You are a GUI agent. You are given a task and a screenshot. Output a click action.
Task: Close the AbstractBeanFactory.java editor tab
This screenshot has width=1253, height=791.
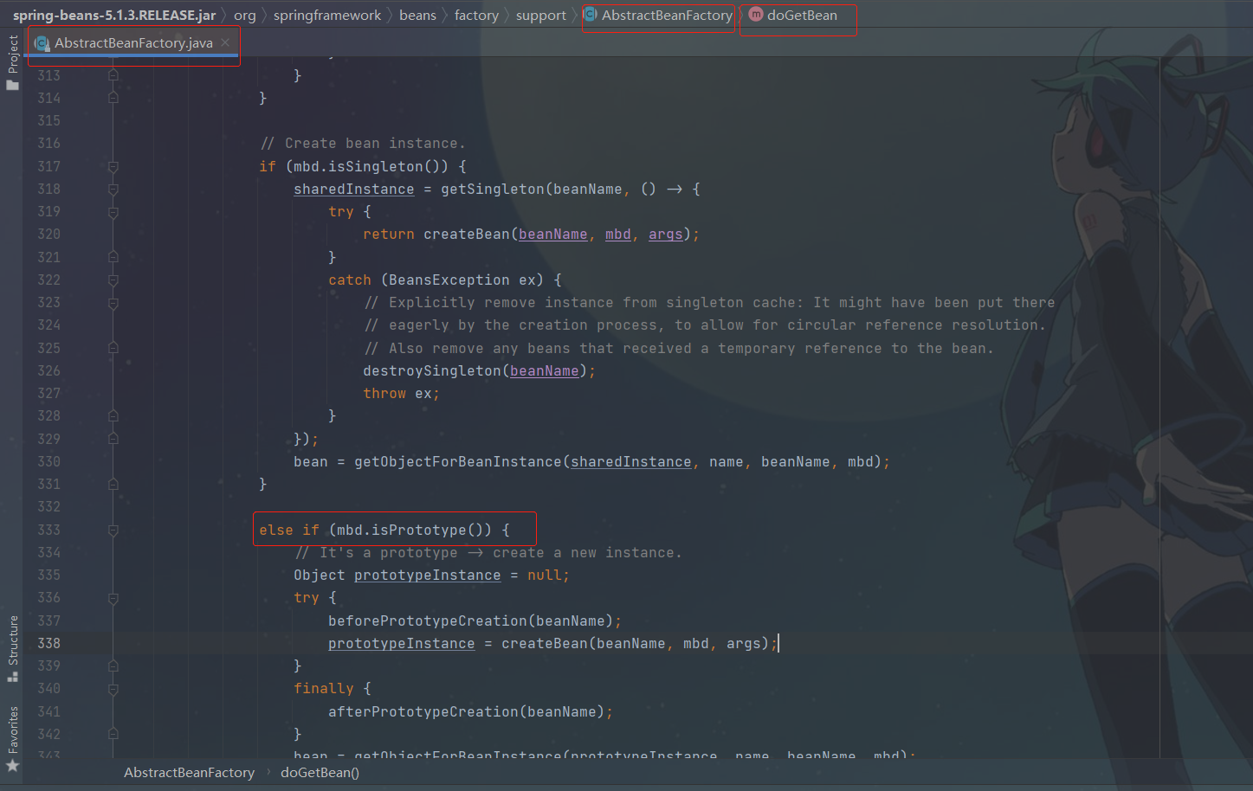pyautogui.click(x=225, y=42)
